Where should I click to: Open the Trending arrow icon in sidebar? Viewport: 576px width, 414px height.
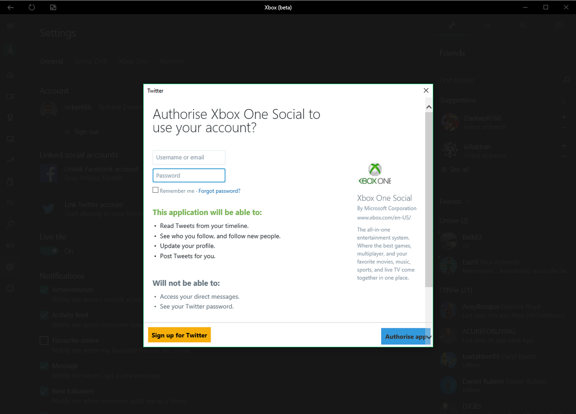(x=10, y=160)
